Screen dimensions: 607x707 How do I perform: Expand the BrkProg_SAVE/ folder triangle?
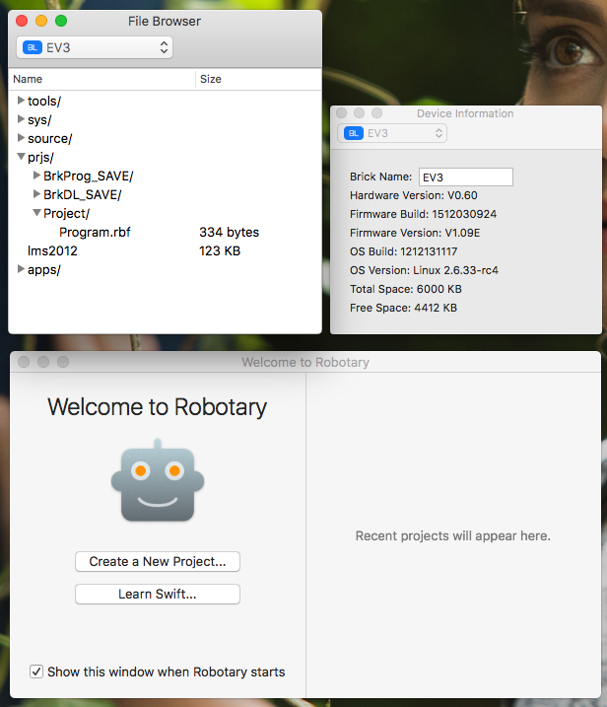36,176
